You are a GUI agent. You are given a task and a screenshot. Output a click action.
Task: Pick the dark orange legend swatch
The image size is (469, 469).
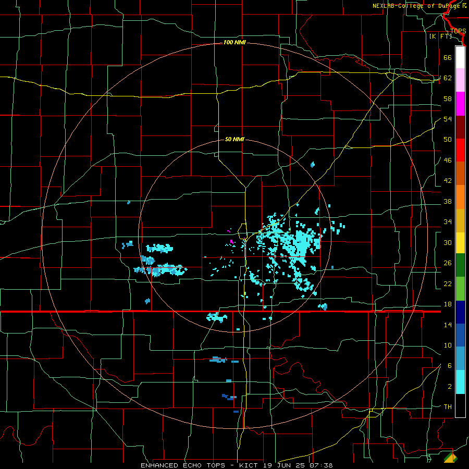click(x=460, y=174)
